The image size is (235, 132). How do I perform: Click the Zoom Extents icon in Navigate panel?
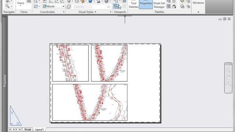(7, 6)
